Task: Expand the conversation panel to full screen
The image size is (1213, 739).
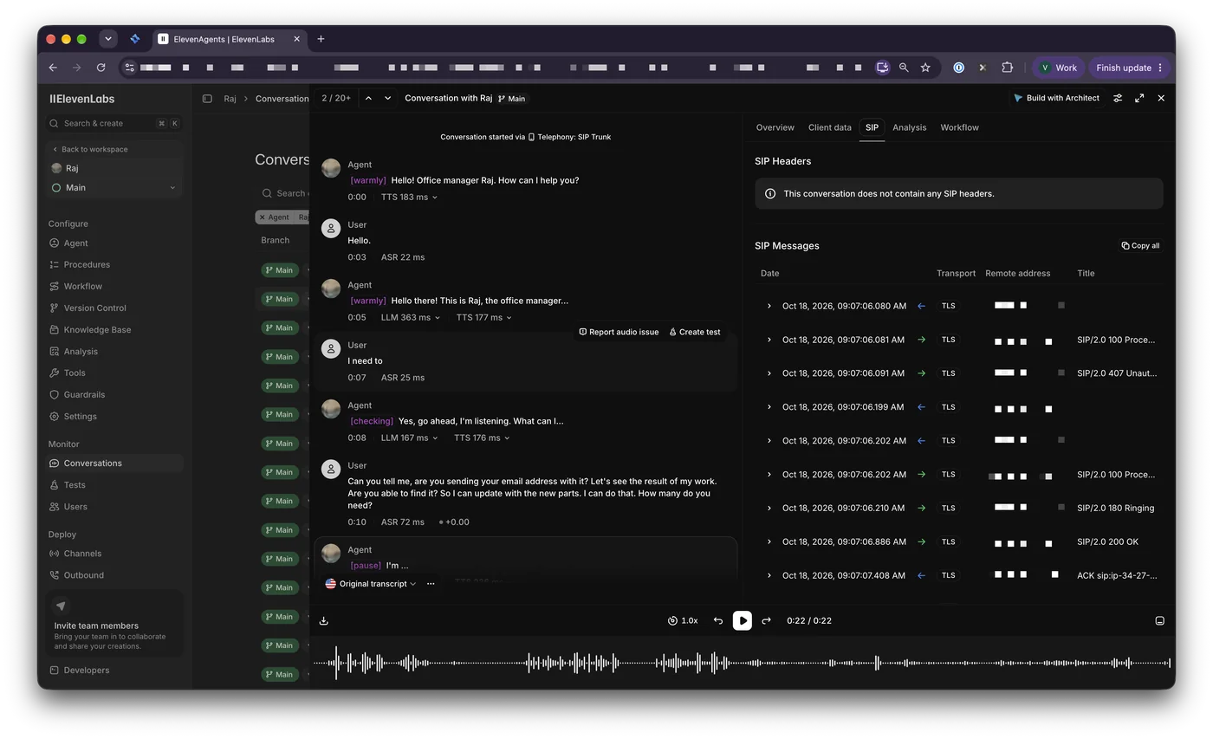Action: point(1139,99)
